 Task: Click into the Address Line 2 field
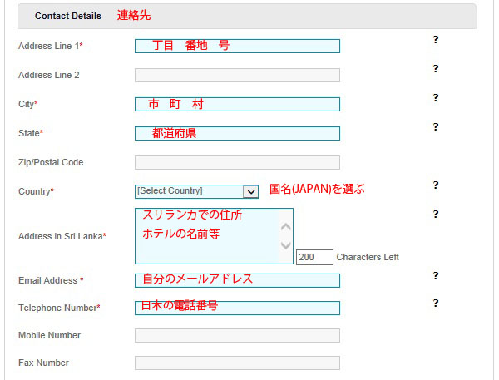(x=237, y=76)
